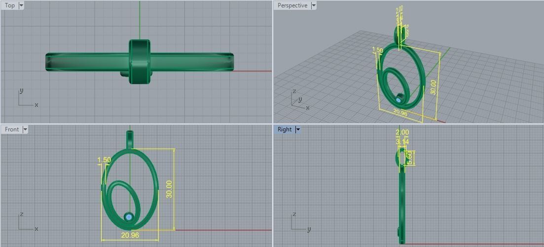544x247 pixels.
Task: Select the 30.00 dimension in Front view
Action: tap(169, 189)
